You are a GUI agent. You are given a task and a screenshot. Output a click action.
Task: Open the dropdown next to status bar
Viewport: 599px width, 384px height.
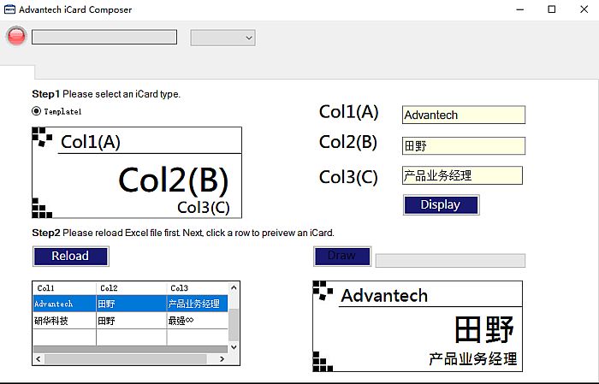[x=223, y=38]
